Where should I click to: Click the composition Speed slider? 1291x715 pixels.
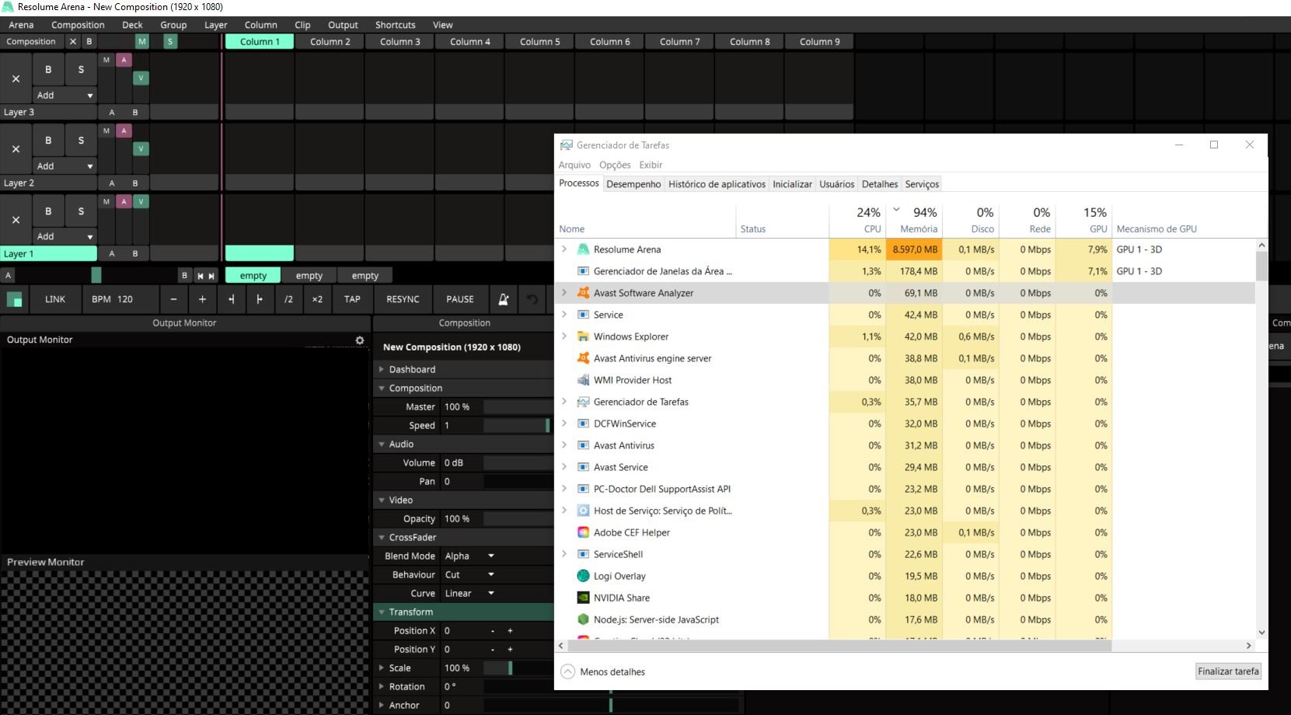click(x=516, y=426)
